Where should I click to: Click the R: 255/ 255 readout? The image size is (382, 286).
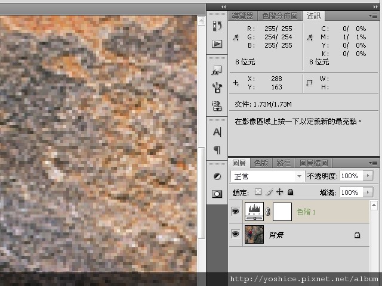click(x=269, y=29)
